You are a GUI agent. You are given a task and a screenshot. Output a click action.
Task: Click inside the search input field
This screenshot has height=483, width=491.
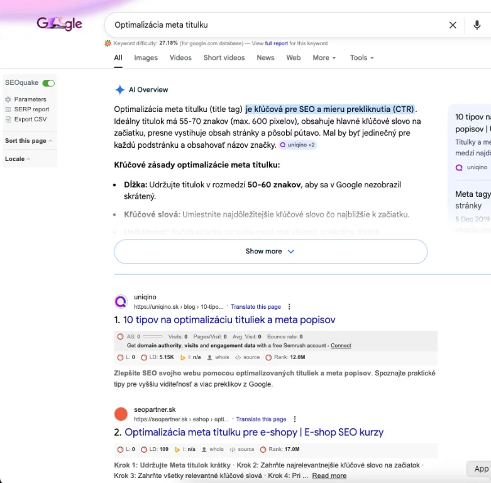tap(270, 25)
